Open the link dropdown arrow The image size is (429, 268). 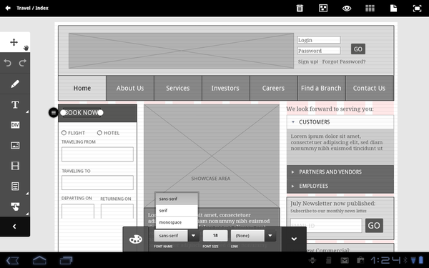270,235
